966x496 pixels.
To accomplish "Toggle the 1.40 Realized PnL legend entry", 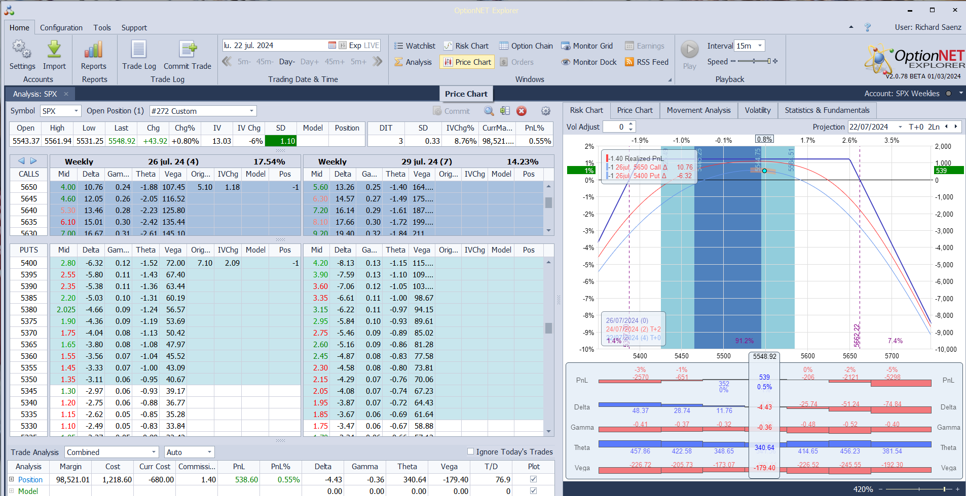I will [x=635, y=158].
